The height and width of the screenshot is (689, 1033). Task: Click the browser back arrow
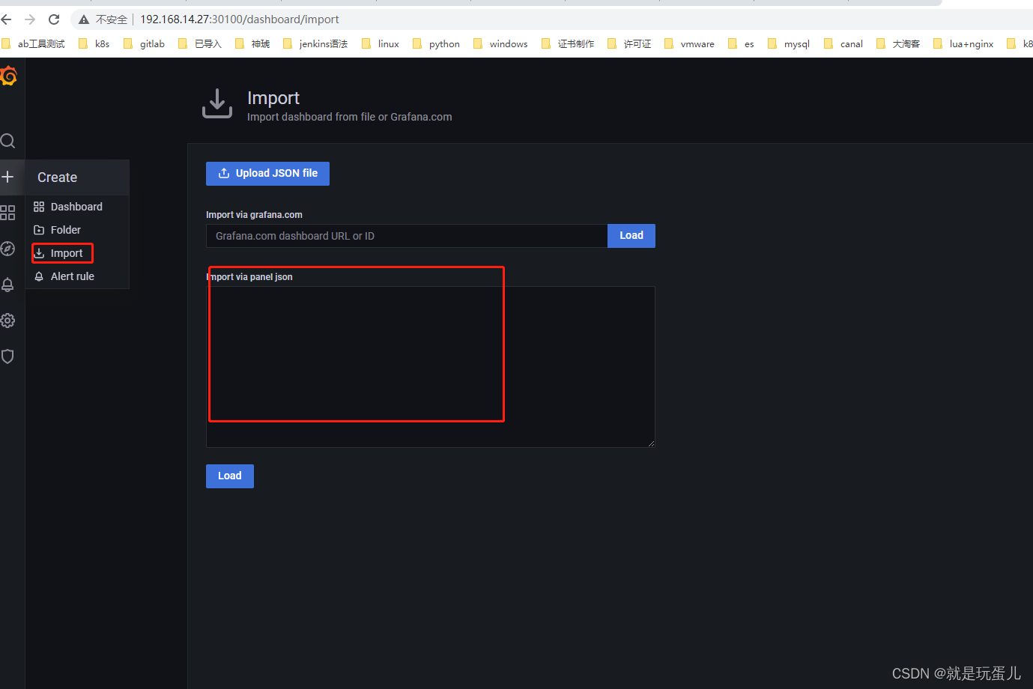6,19
